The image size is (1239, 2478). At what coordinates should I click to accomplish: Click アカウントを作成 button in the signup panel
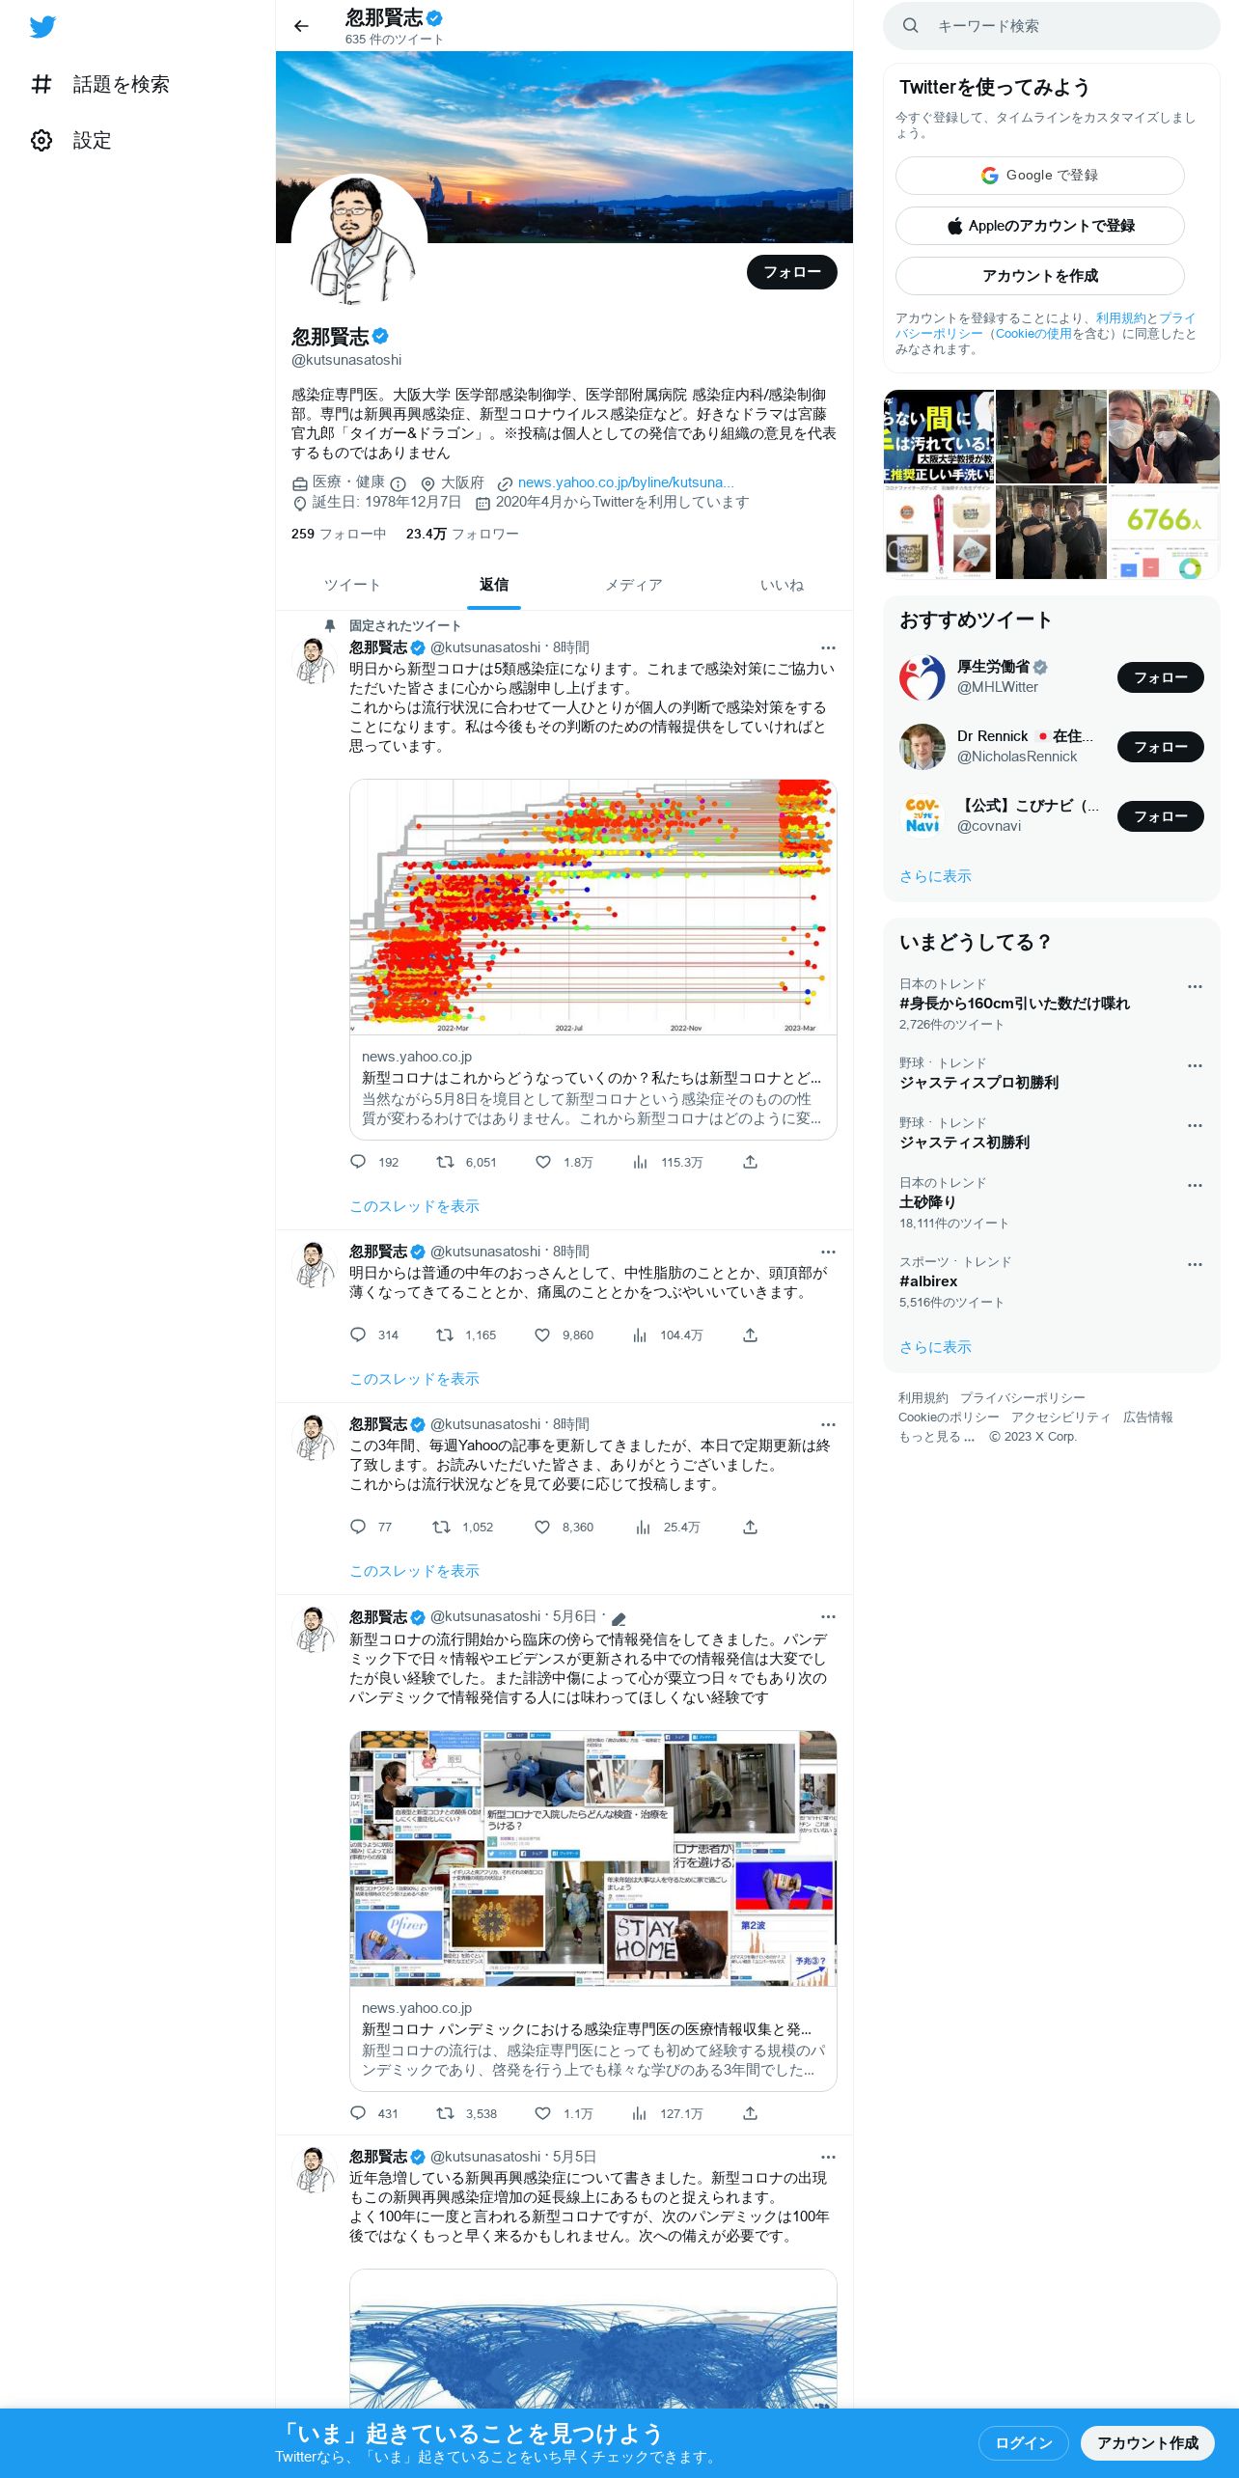pyautogui.click(x=1040, y=276)
